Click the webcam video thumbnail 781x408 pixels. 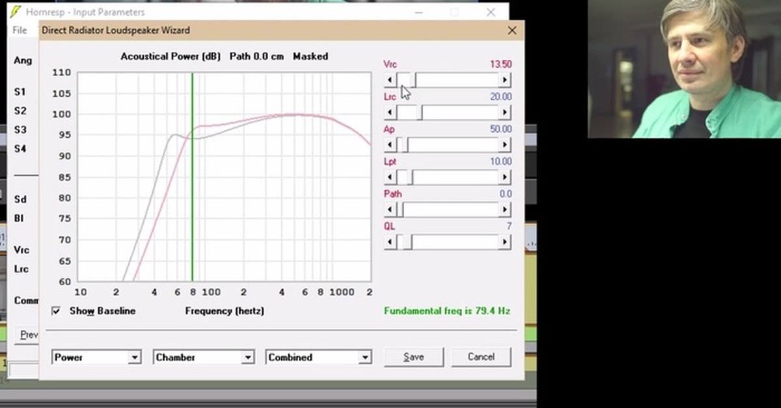[x=685, y=69]
